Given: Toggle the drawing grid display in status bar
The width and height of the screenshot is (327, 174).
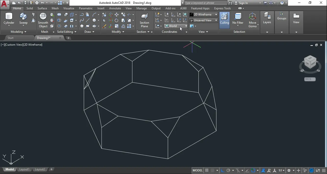Looking at the screenshot, I should click(207, 170).
